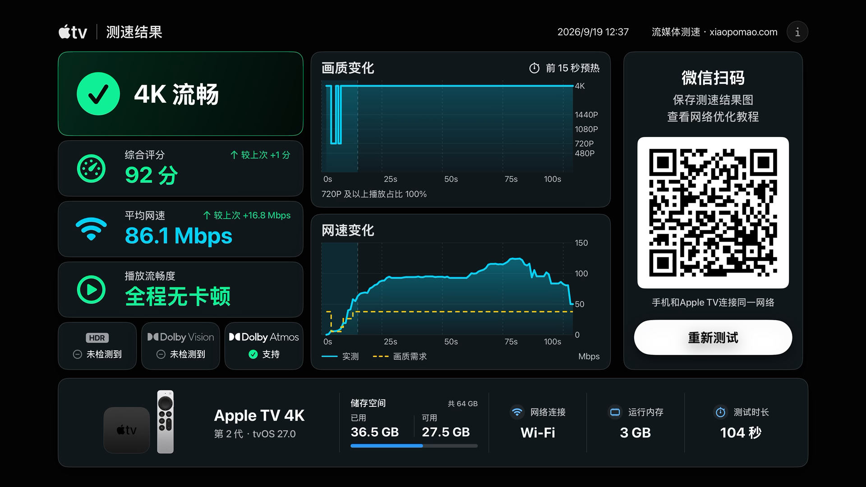Click the green check next to 支持
This screenshot has height=487, width=866.
click(x=253, y=354)
